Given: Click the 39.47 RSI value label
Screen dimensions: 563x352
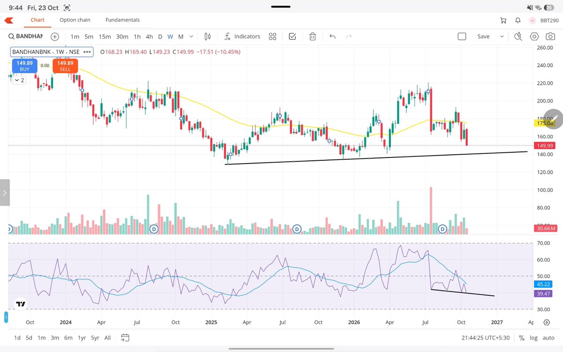Looking at the screenshot, I should (x=543, y=293).
